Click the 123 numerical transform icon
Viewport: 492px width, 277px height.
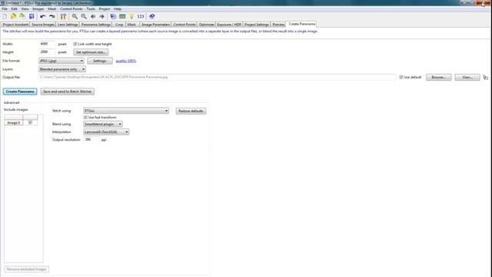[x=141, y=16]
